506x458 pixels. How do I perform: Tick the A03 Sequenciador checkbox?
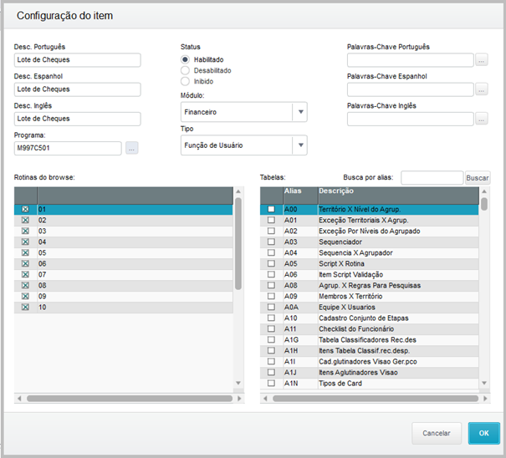click(270, 242)
